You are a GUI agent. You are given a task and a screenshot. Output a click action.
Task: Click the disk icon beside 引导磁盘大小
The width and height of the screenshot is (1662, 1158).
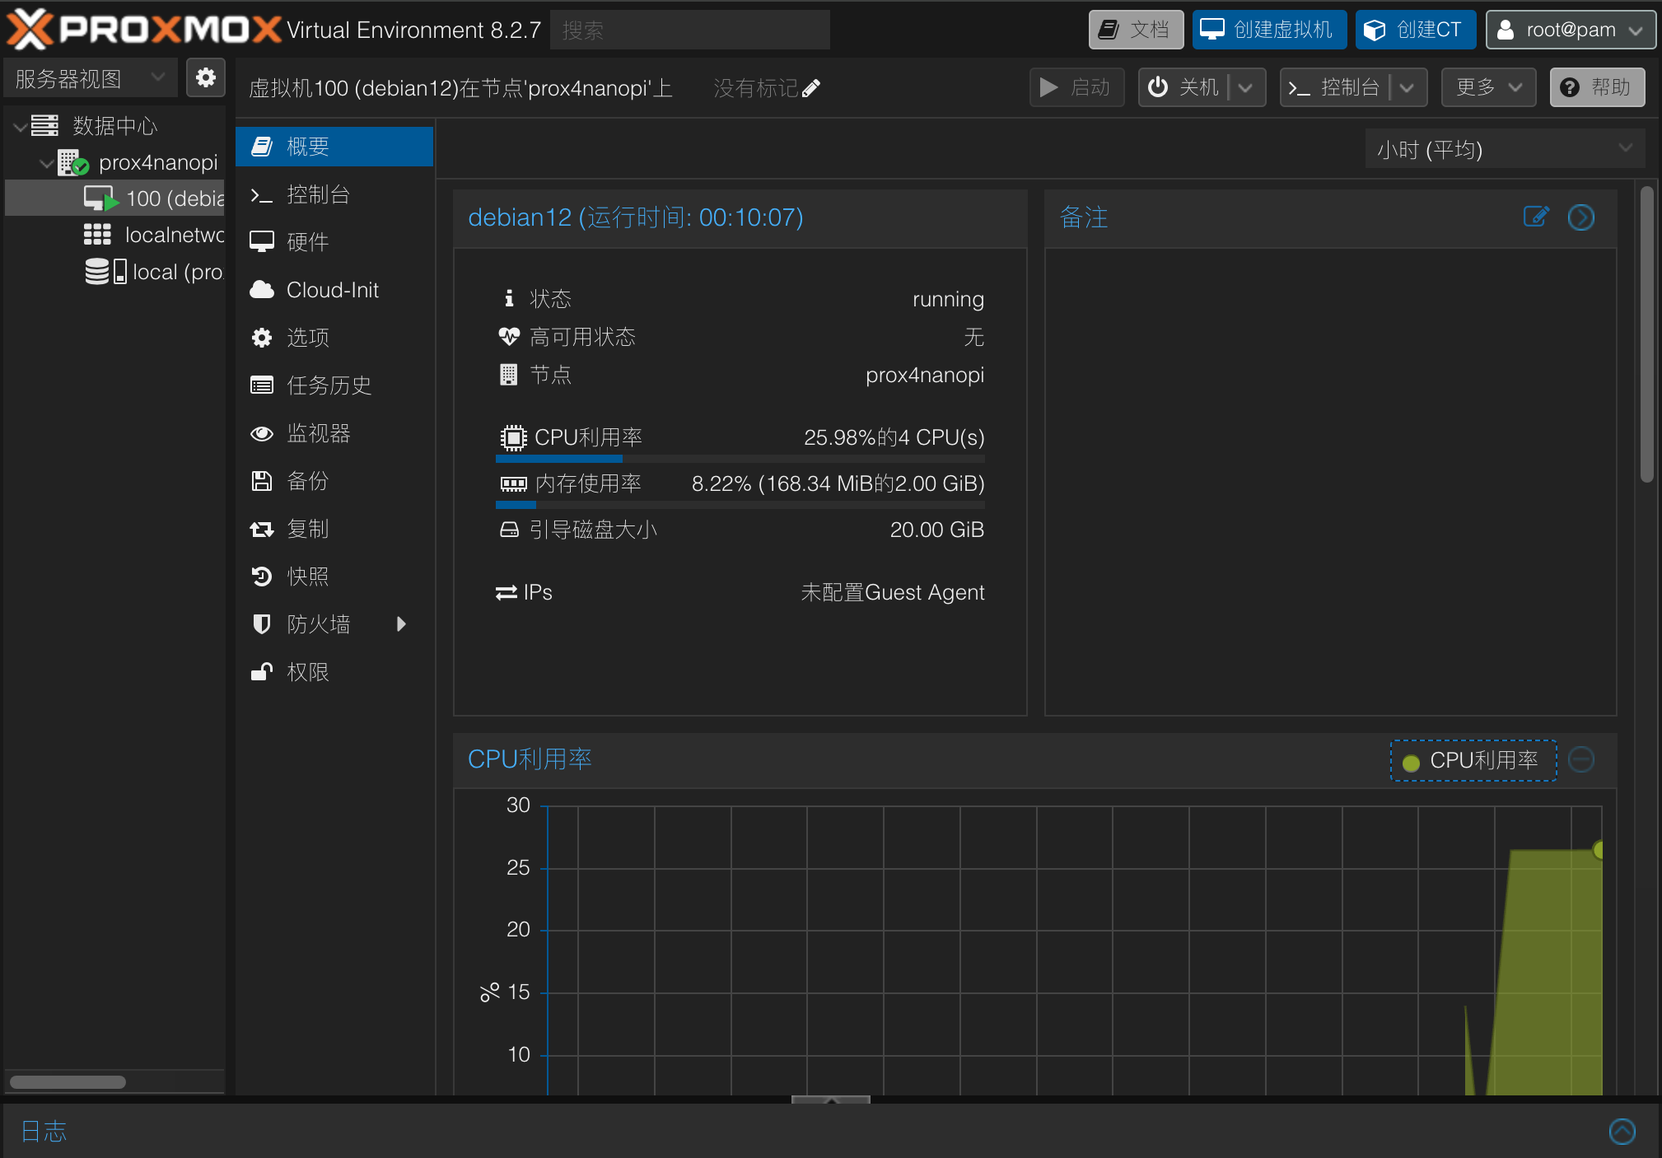[x=510, y=530]
